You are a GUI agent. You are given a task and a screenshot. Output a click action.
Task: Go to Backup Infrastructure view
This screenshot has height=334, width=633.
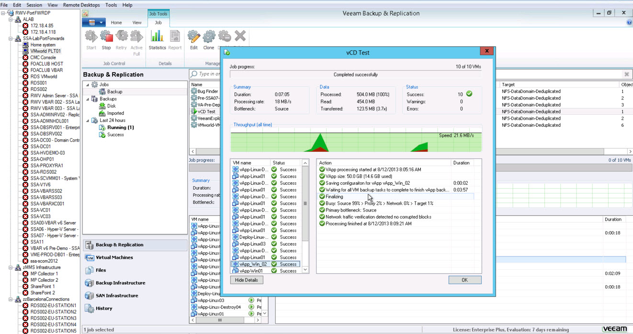pos(135,283)
